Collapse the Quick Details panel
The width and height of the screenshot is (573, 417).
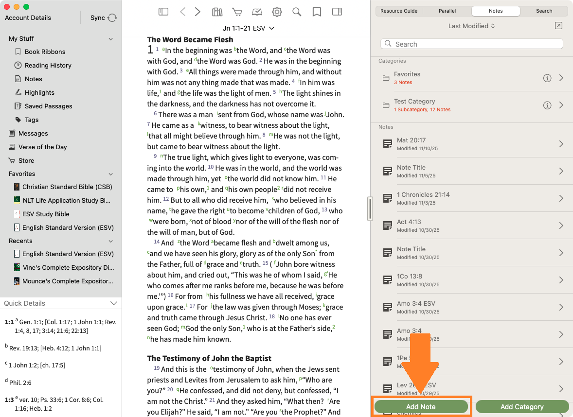point(114,303)
